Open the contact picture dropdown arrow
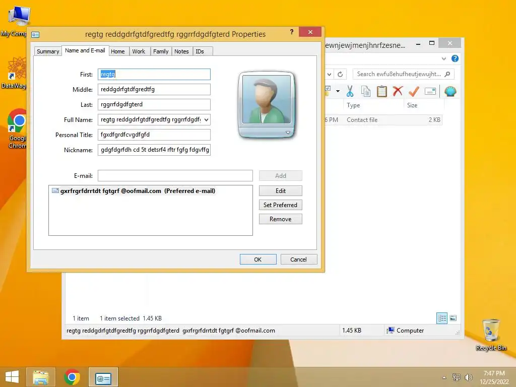516x387 pixels. click(288, 133)
